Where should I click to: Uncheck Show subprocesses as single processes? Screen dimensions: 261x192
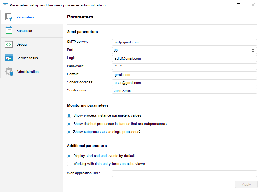pos(69,132)
